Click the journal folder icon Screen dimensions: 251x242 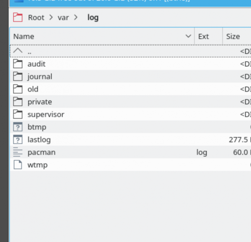18,76
